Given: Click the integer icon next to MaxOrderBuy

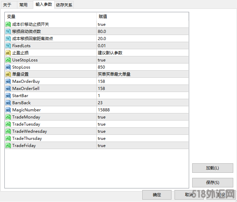Looking at the screenshot, I should [x=8, y=81].
